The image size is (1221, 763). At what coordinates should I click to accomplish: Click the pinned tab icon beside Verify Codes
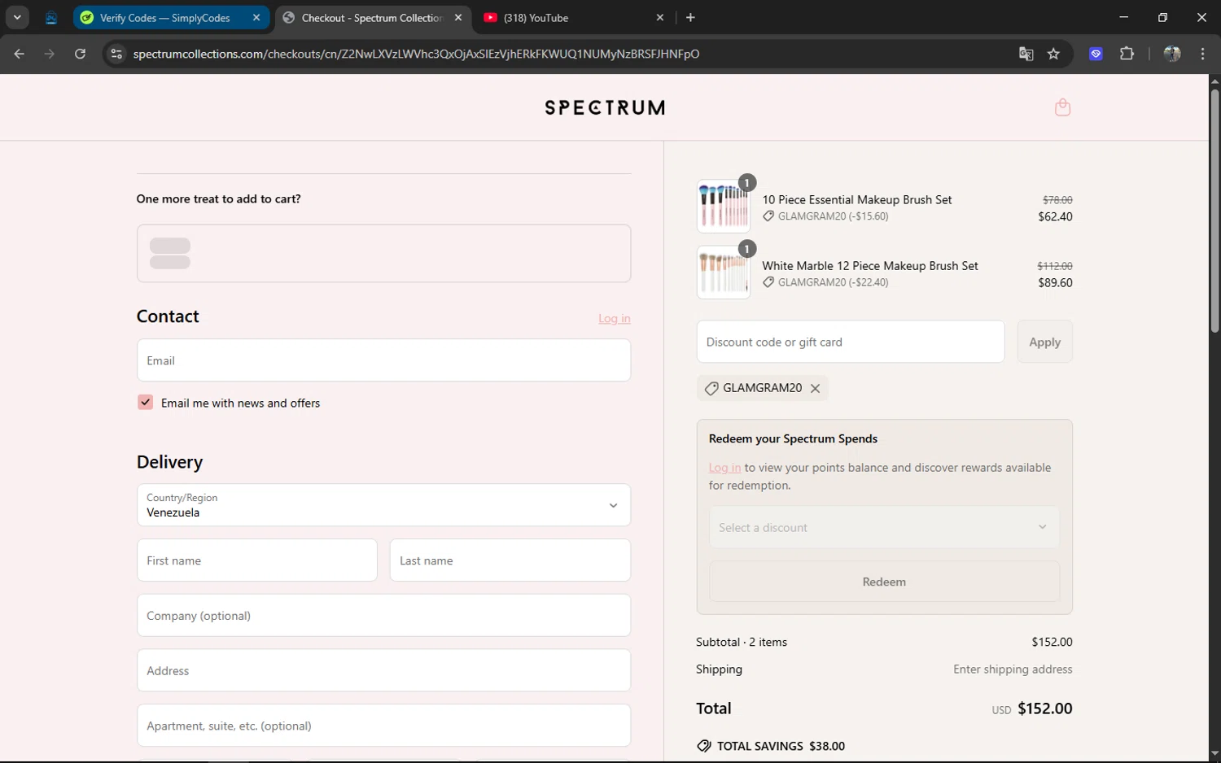click(51, 17)
